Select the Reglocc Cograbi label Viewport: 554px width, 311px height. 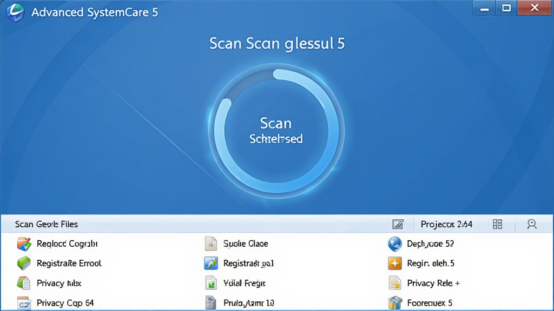pyautogui.click(x=67, y=244)
